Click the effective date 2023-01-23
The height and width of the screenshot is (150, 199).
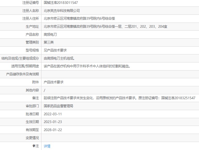(x=53, y=122)
